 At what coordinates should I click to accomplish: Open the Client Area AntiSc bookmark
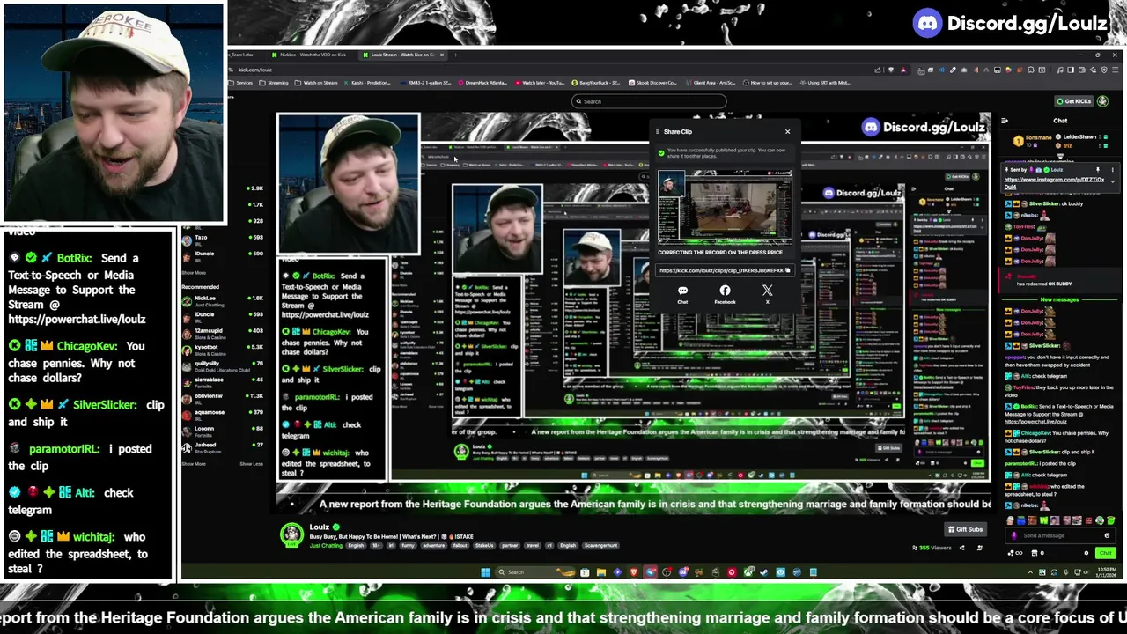711,83
